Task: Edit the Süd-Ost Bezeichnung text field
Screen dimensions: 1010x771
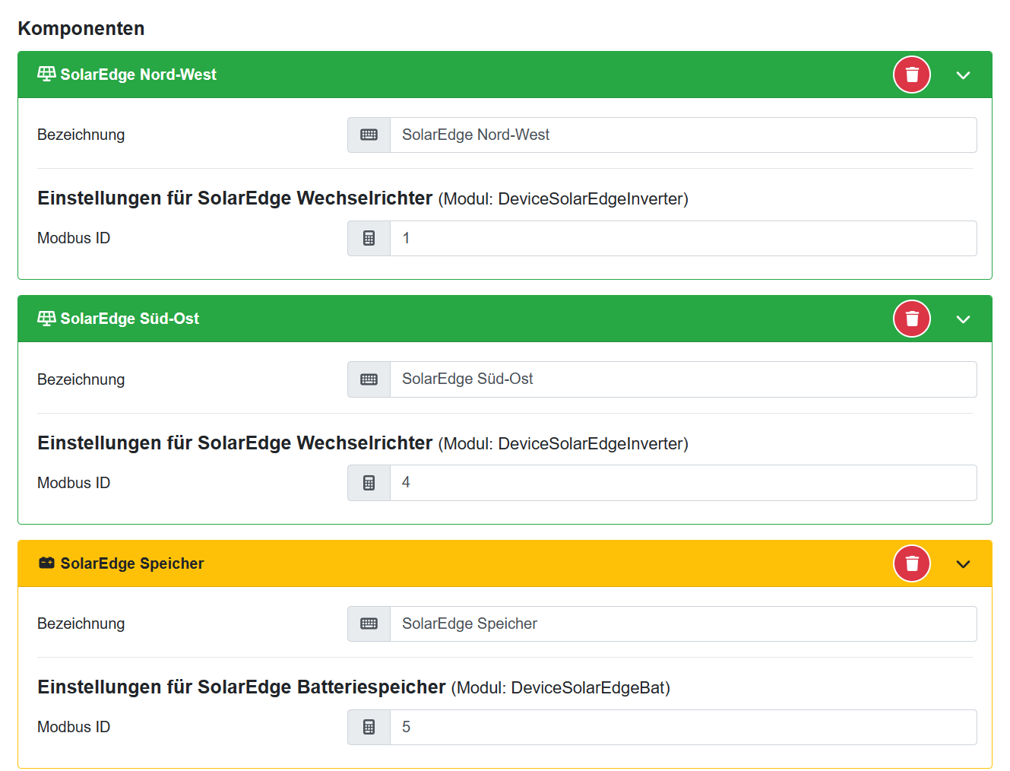Action: [x=682, y=379]
